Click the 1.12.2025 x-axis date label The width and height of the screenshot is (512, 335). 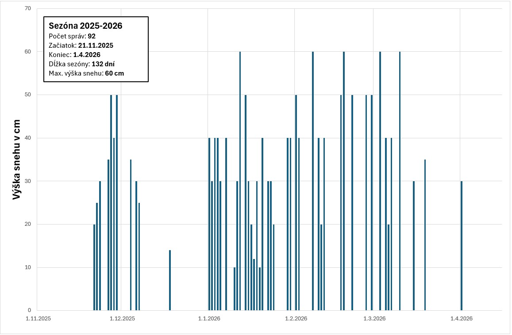[x=122, y=318]
